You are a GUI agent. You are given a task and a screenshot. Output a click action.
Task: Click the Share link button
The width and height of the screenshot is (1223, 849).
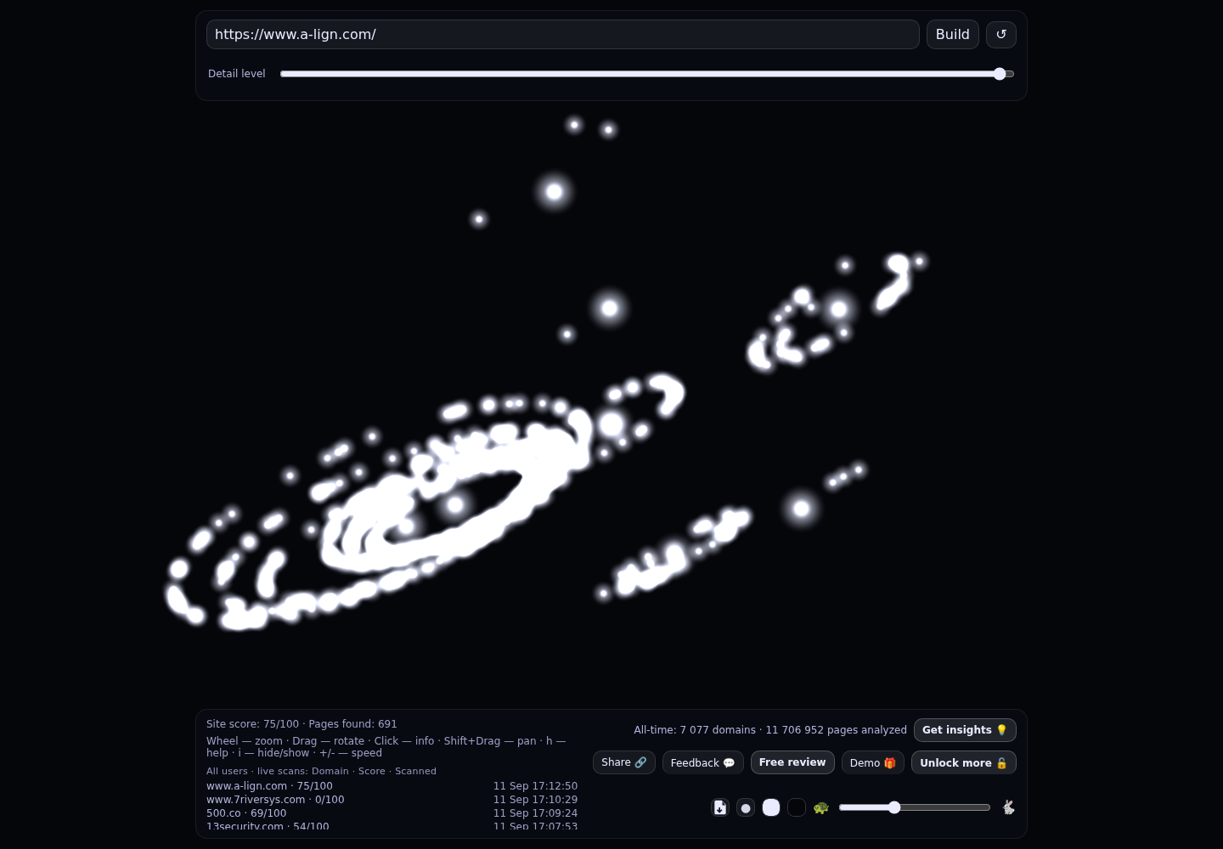coord(624,762)
